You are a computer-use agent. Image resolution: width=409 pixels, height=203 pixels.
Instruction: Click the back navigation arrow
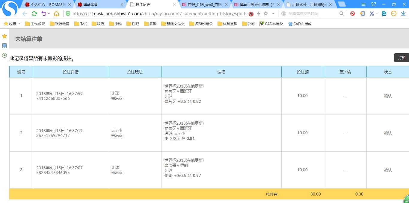(25, 14)
